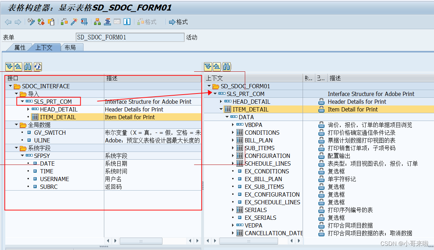Collapse all nodes in the context panel
The image size is (434, 250).
pos(217,66)
